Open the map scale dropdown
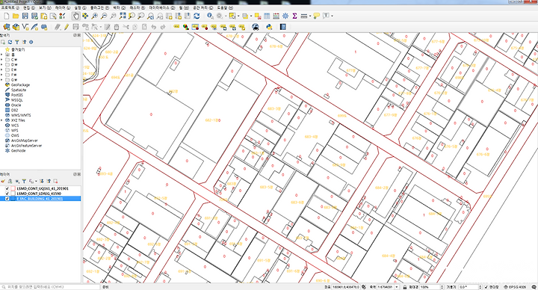 (x=397, y=287)
